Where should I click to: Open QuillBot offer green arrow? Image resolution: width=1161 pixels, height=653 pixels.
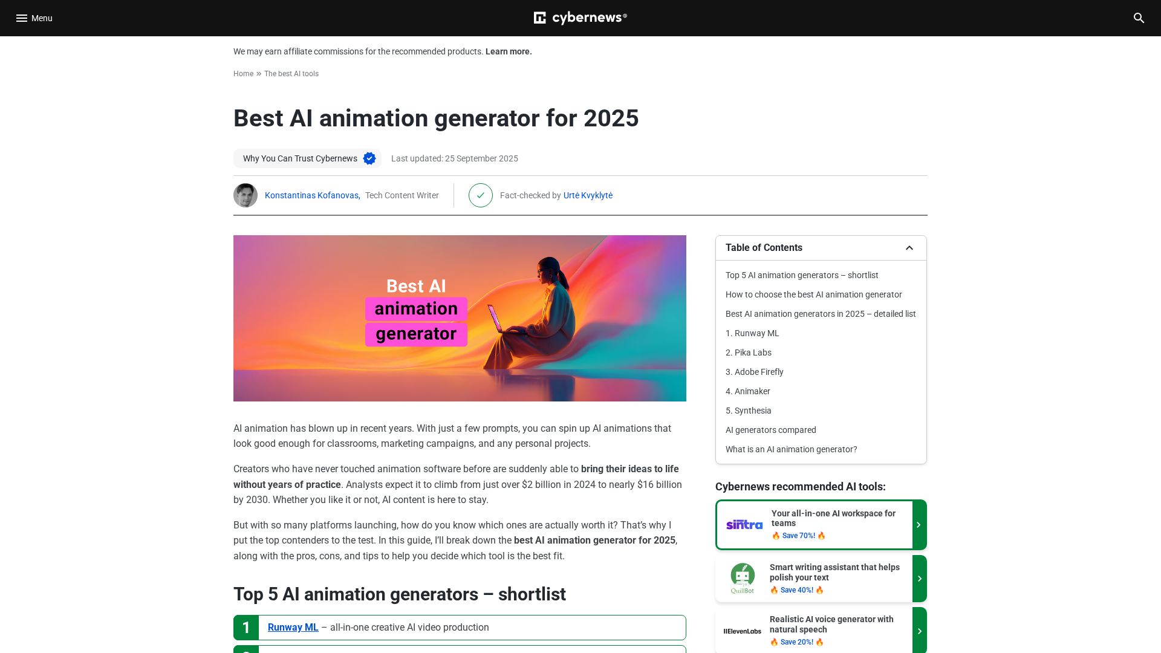(x=919, y=579)
